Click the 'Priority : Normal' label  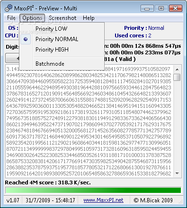click(144, 28)
